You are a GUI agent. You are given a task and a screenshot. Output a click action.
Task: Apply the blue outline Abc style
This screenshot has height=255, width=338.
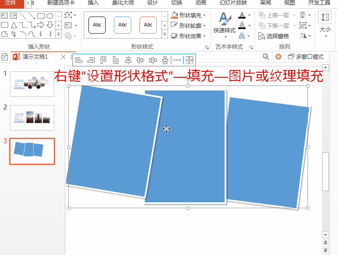click(x=123, y=25)
